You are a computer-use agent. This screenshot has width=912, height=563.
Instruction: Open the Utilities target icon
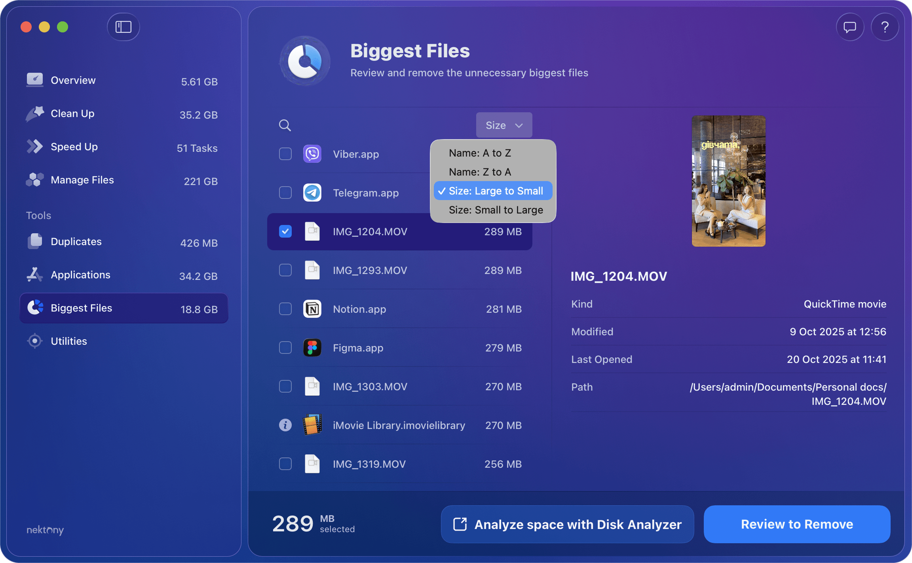click(35, 341)
